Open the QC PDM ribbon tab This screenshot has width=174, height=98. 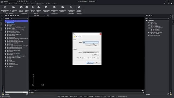click(x=48, y=4)
